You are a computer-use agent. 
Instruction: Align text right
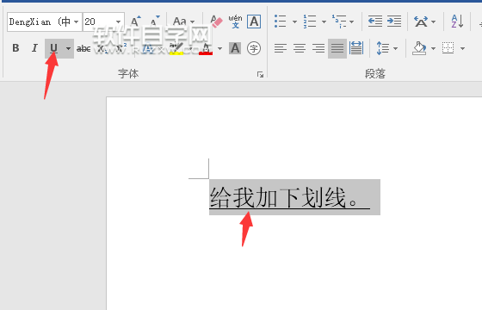coord(318,48)
